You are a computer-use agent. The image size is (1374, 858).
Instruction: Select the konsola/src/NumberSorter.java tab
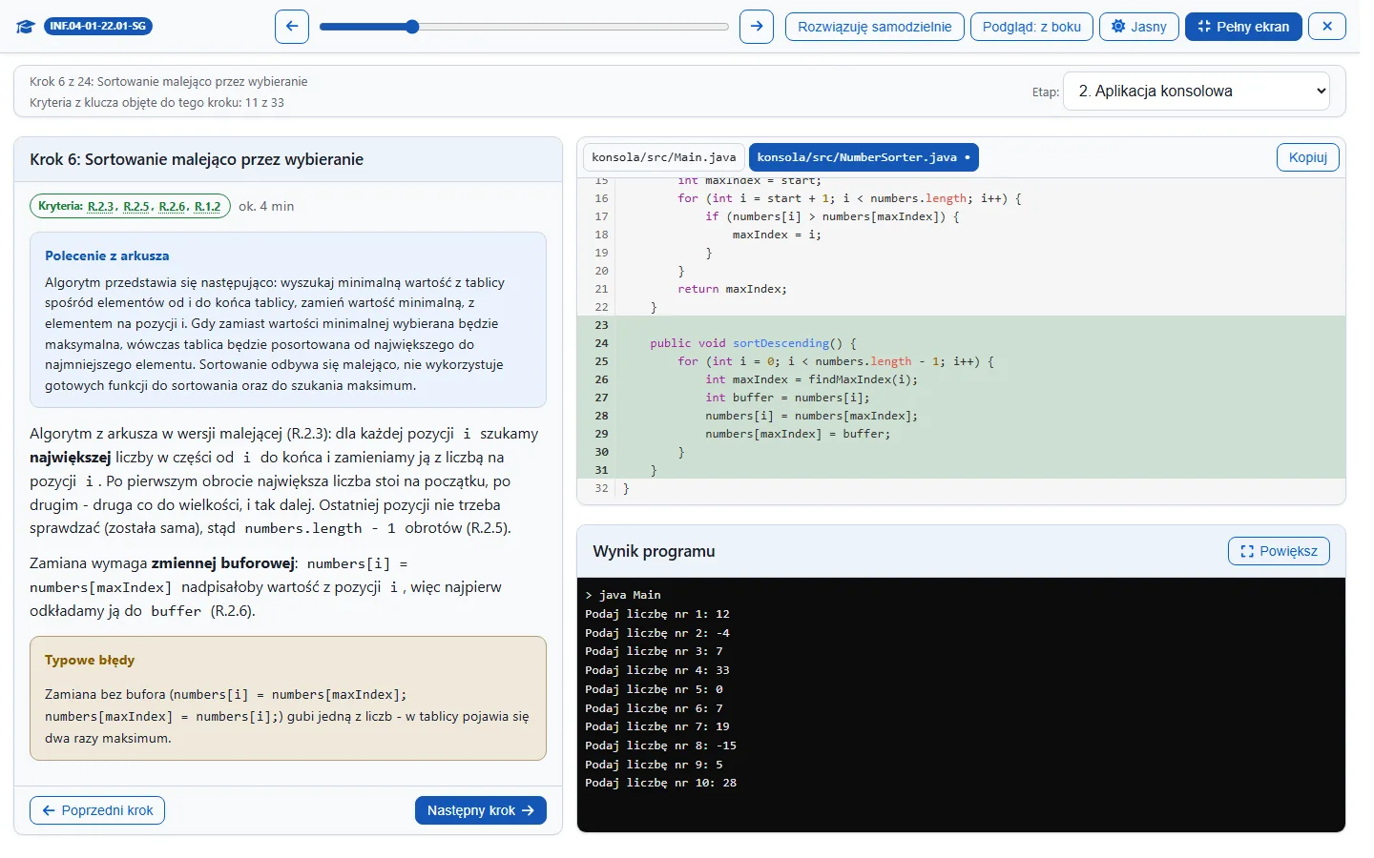pyautogui.click(x=864, y=157)
